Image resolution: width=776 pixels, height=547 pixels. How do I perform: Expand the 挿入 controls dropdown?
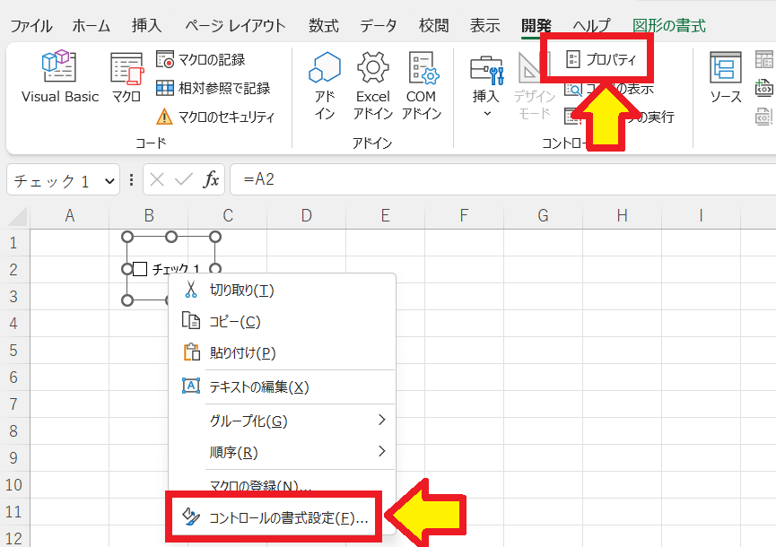tap(487, 113)
